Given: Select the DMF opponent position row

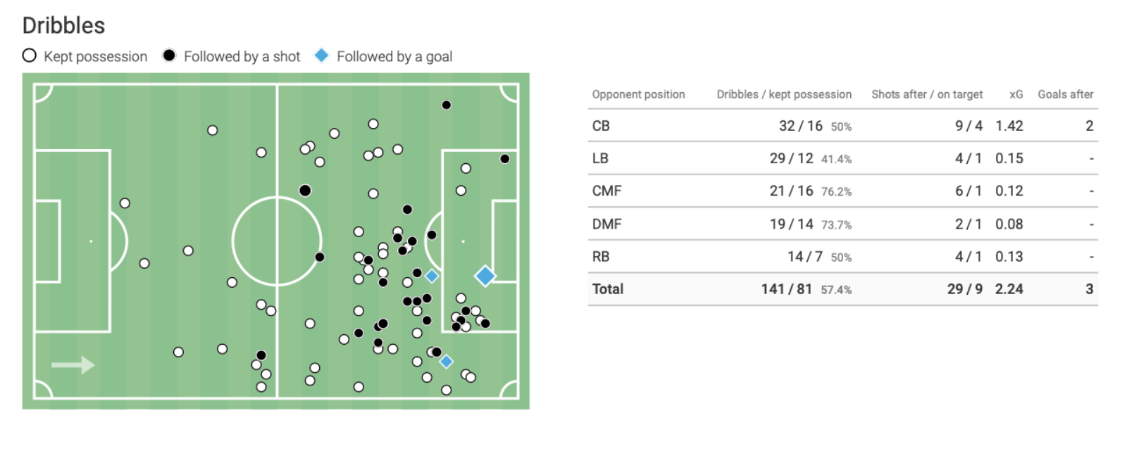Looking at the screenshot, I should (842, 224).
